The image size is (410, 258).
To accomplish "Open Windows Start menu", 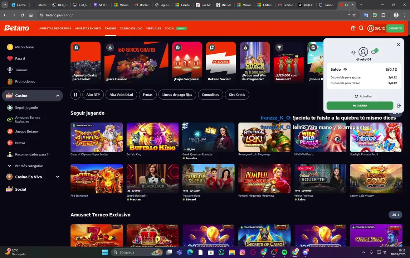I will 105,252.
